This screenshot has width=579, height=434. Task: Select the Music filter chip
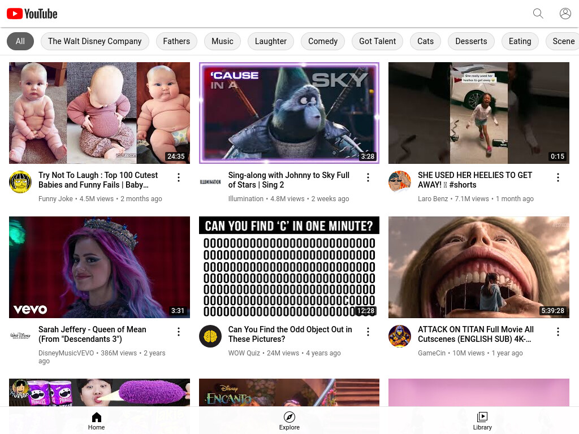(x=222, y=41)
